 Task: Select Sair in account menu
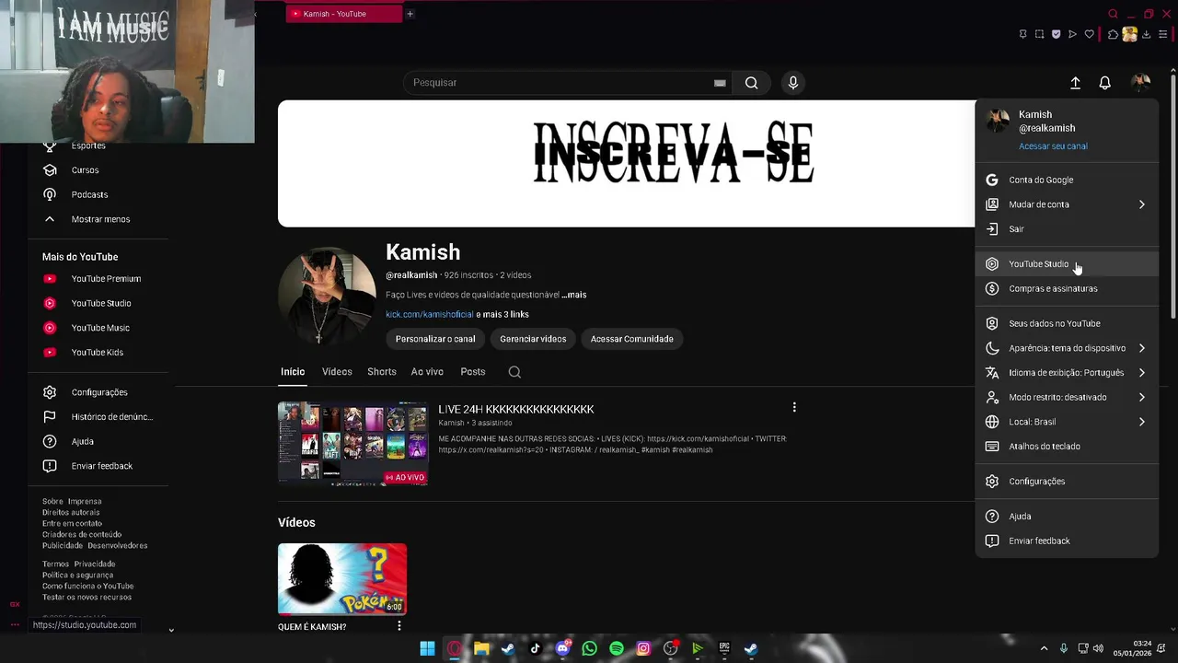coord(1067,229)
